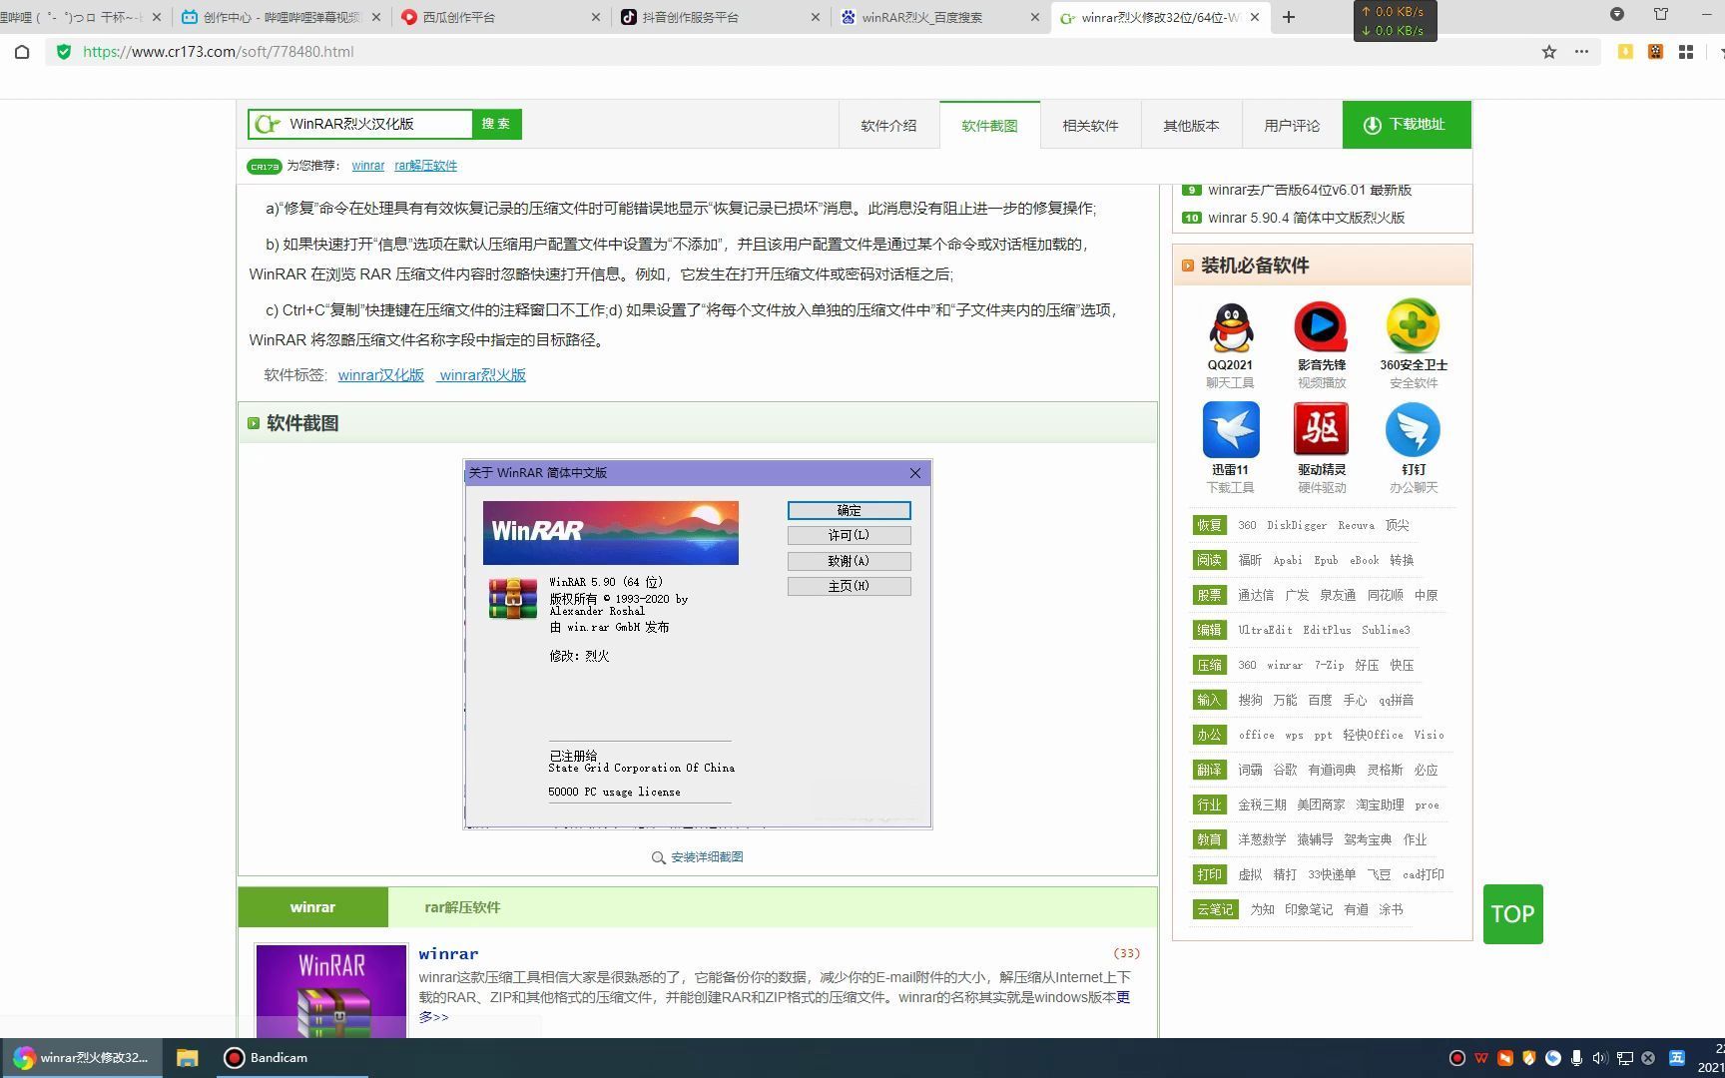Click the 云笔记 category tag
1725x1078 pixels.
[x=1215, y=909]
